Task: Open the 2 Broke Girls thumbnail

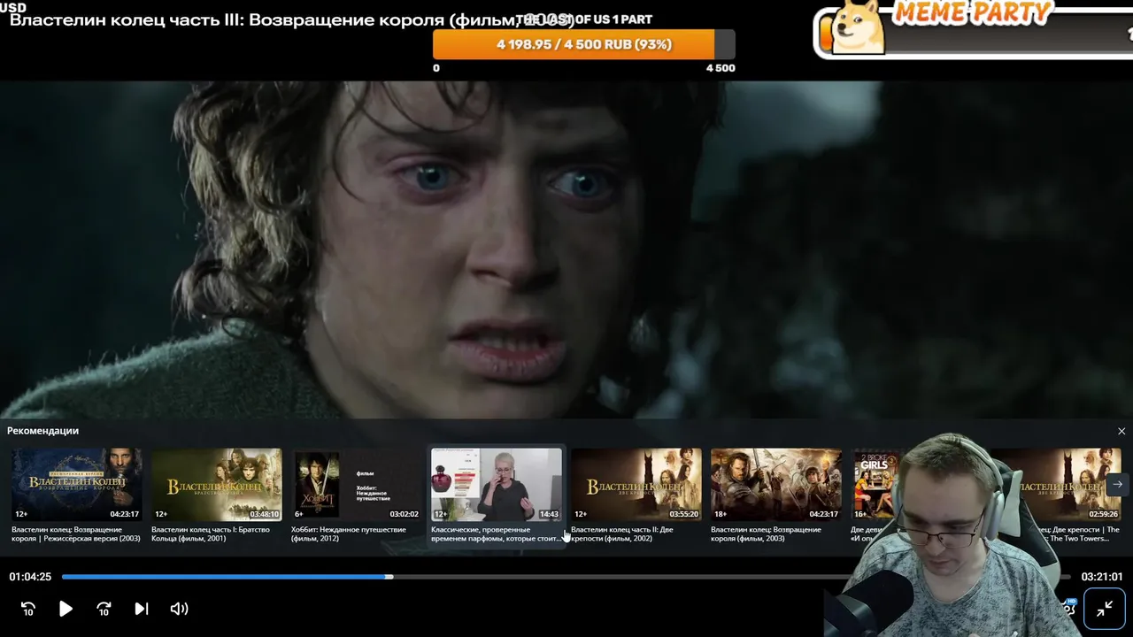Action: pos(875,484)
